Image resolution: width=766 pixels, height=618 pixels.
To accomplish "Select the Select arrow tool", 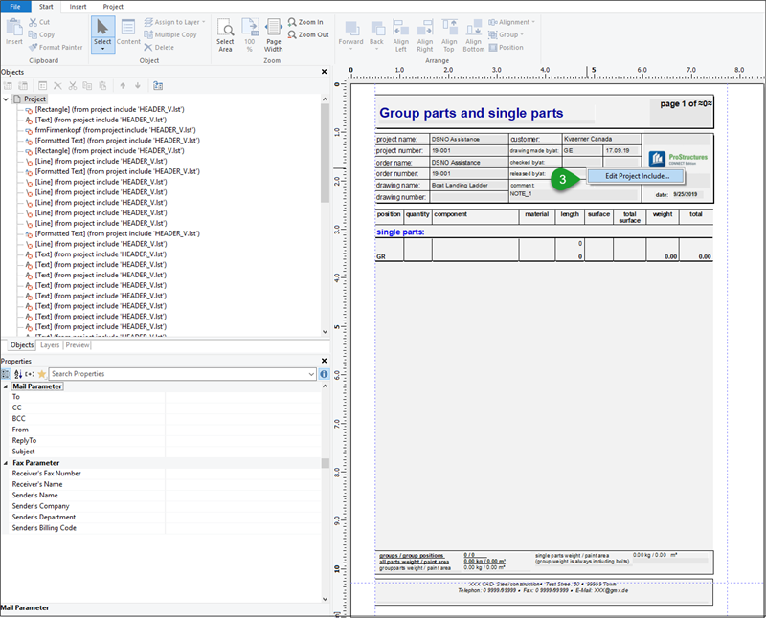I will point(102,30).
